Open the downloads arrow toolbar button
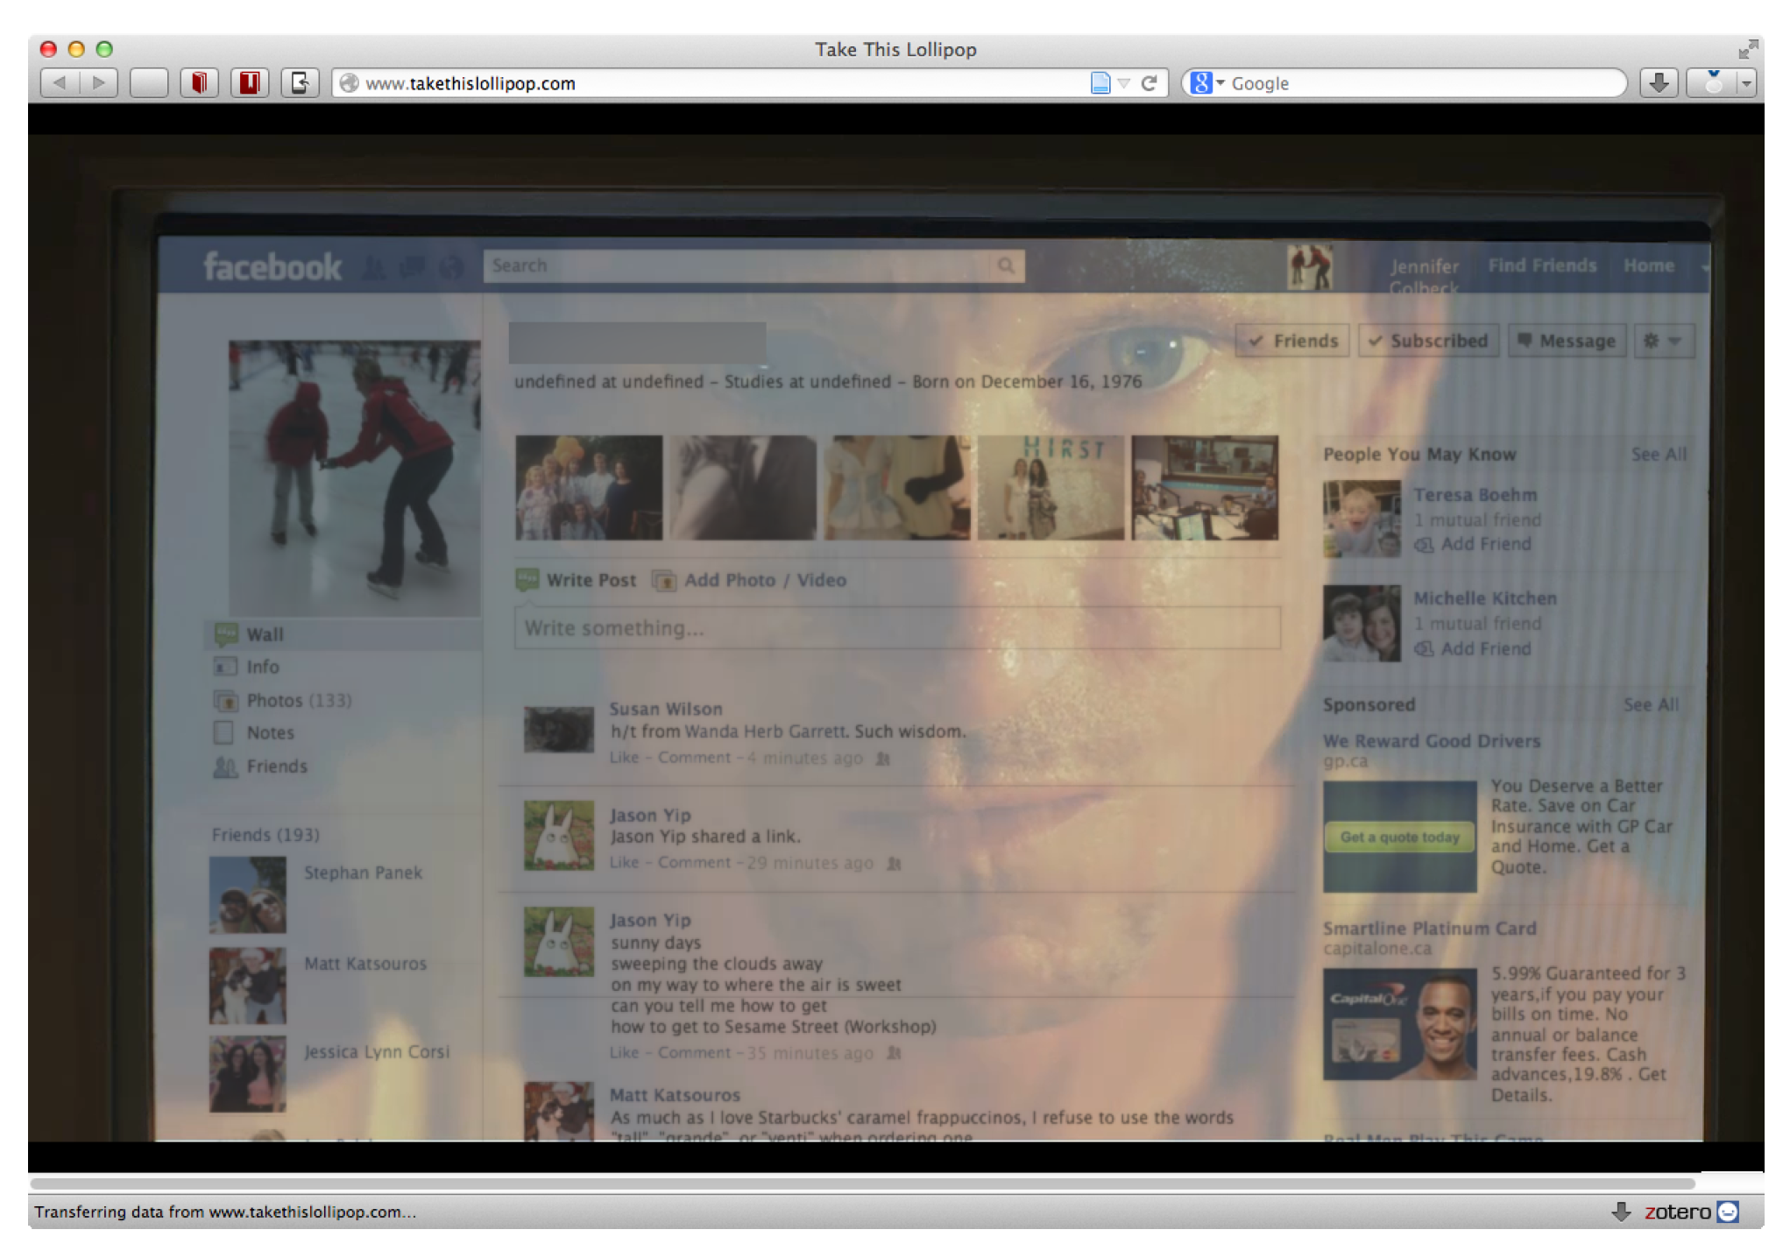This screenshot has width=1790, height=1258. (1658, 83)
